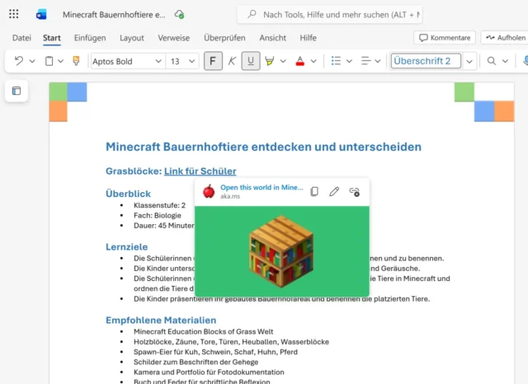Click the Word app icon
Viewport: 528px width, 384px height.
[x=41, y=15]
